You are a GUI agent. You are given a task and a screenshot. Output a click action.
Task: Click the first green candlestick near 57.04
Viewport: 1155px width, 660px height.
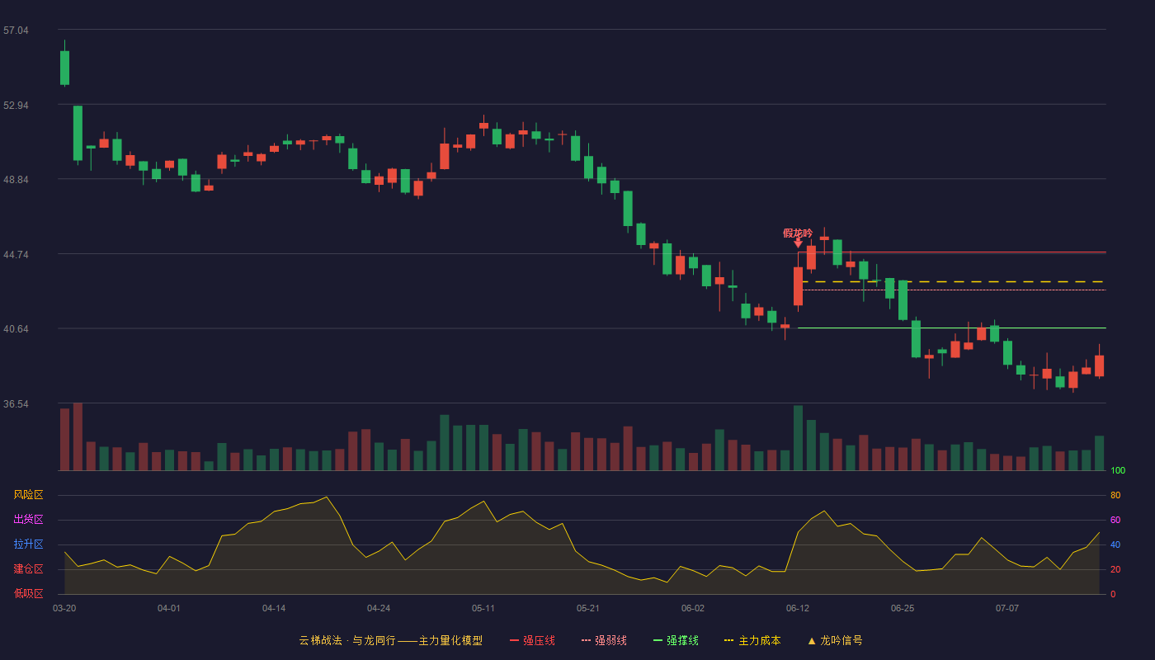(64, 68)
